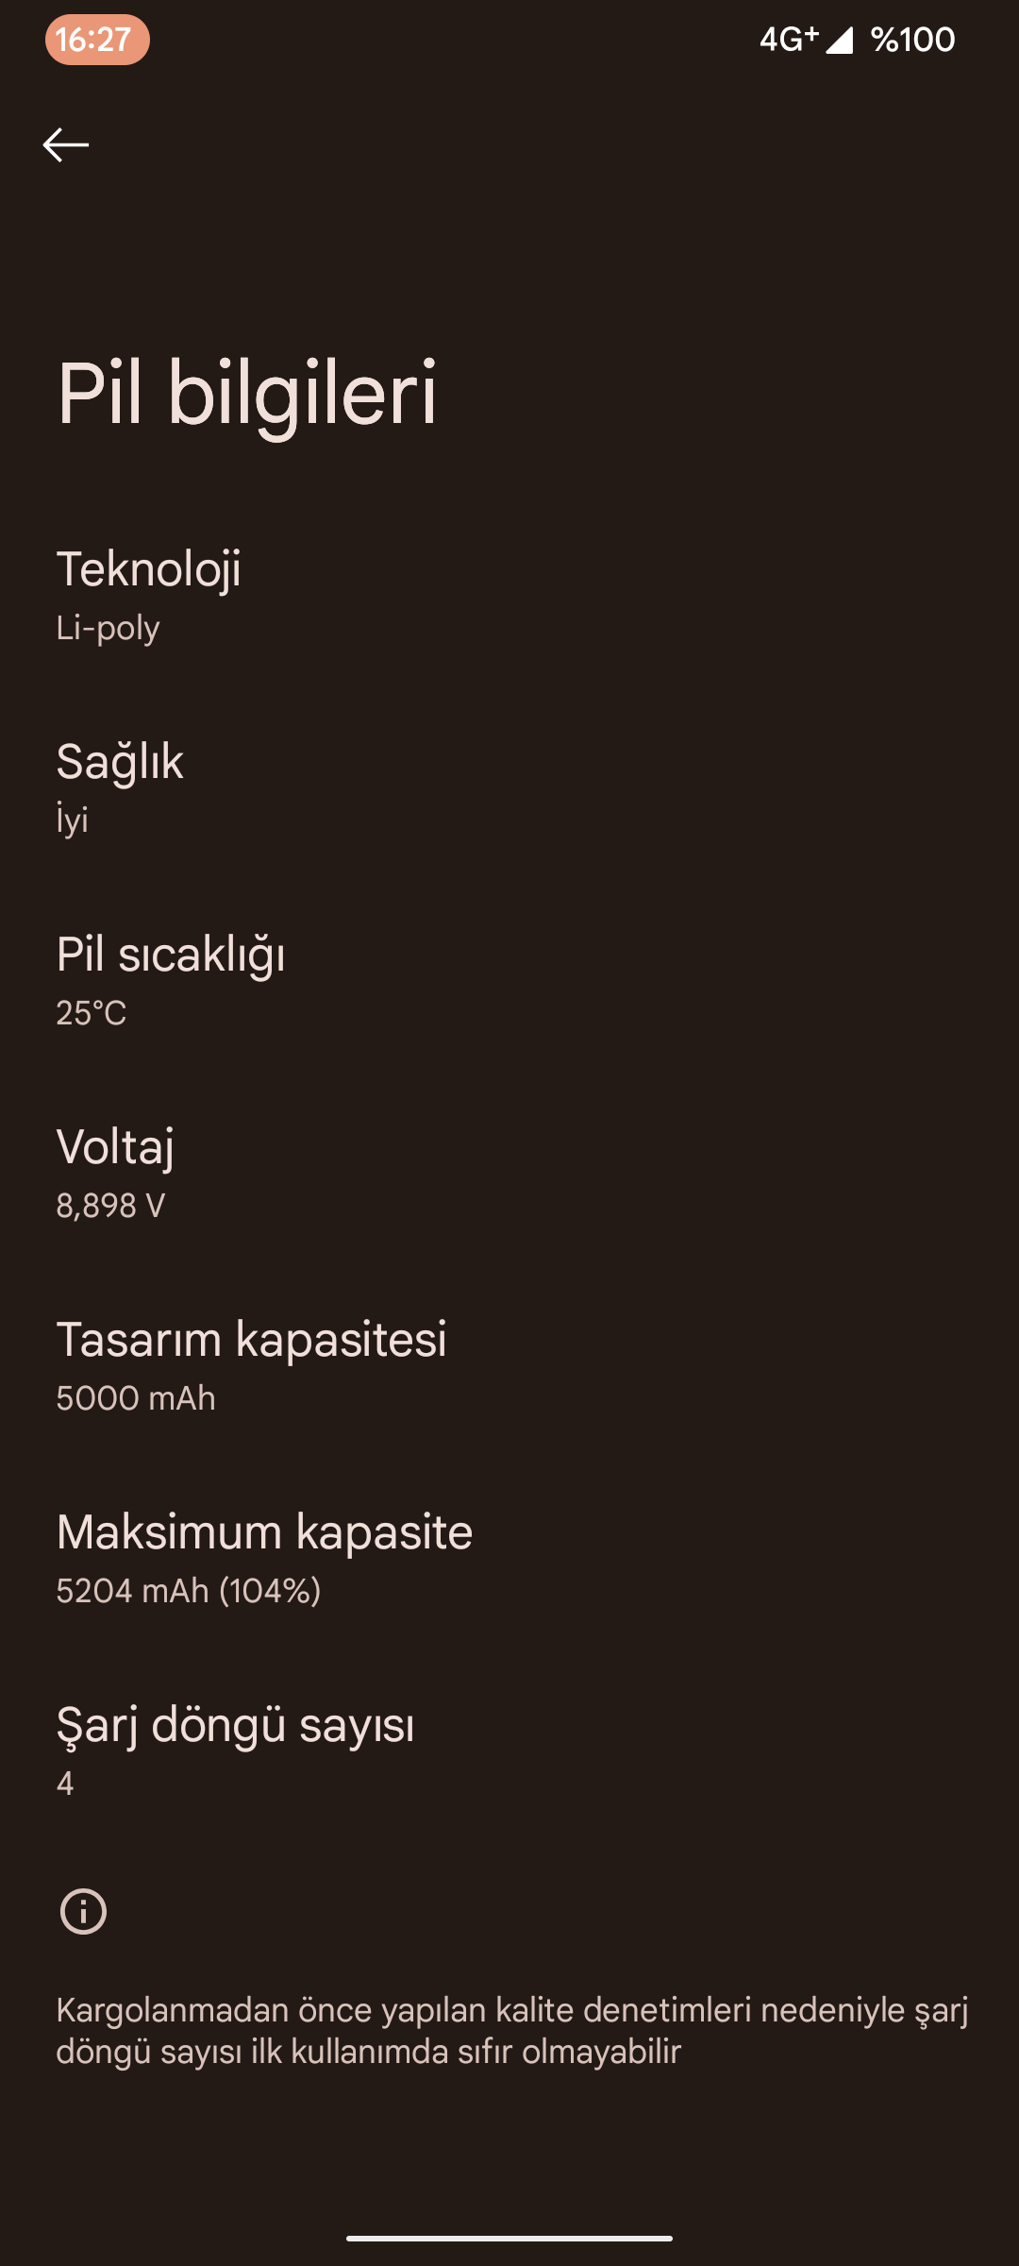Tap the home gesture bar
1019x2266 pixels.
[x=509, y=2238]
